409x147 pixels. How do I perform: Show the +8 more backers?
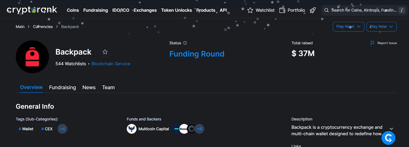pos(200,129)
